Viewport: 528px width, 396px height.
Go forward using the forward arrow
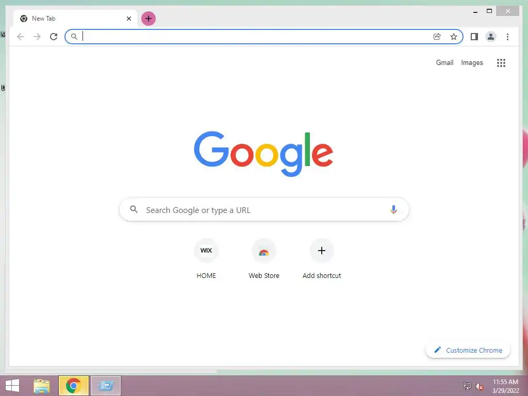pos(37,37)
